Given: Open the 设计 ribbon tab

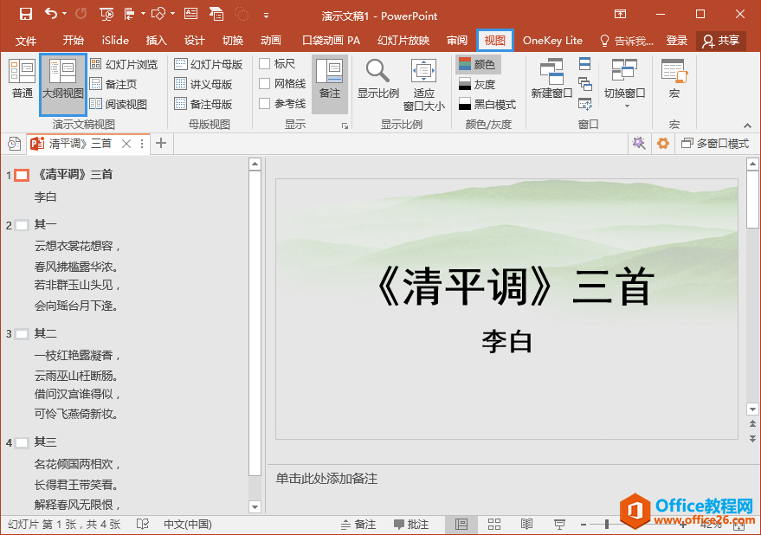Looking at the screenshot, I should (x=194, y=40).
